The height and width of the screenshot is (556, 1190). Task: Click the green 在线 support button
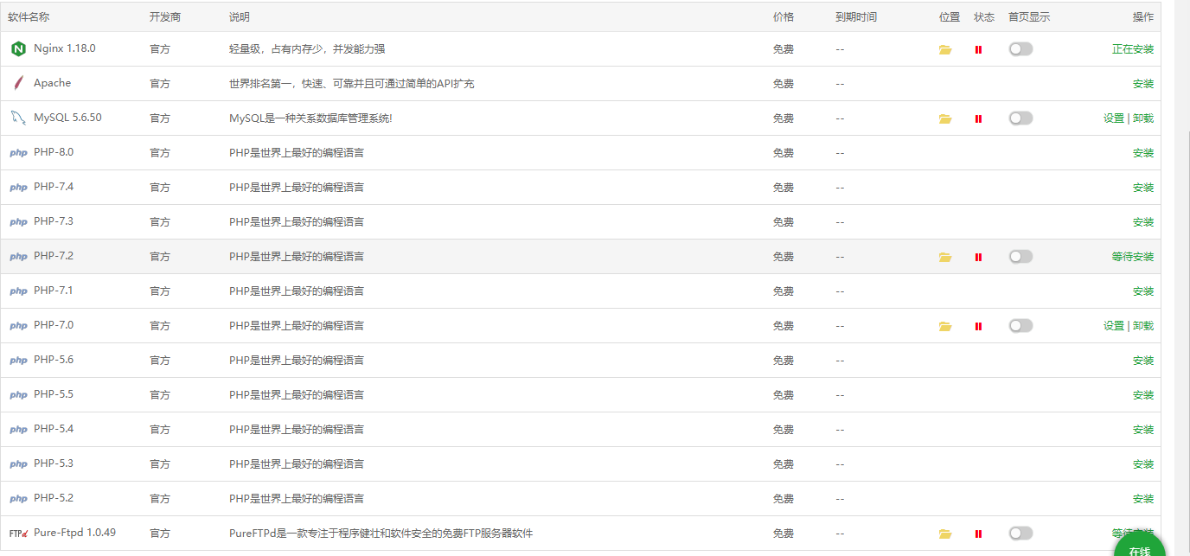tap(1140, 545)
